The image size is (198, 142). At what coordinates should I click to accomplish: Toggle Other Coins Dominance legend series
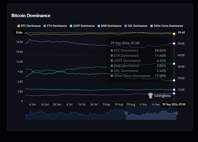click(167, 26)
